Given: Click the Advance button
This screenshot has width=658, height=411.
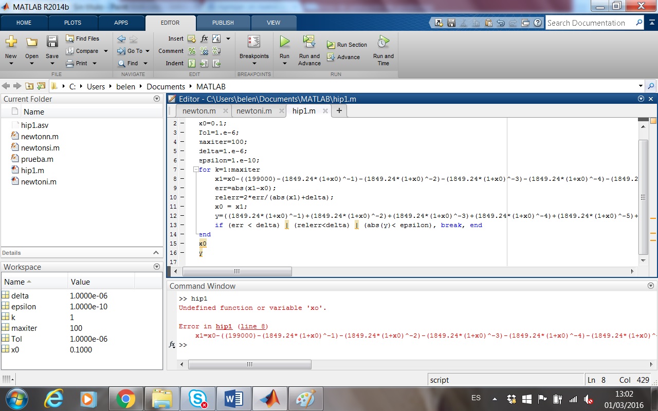Looking at the screenshot, I should click(x=343, y=57).
